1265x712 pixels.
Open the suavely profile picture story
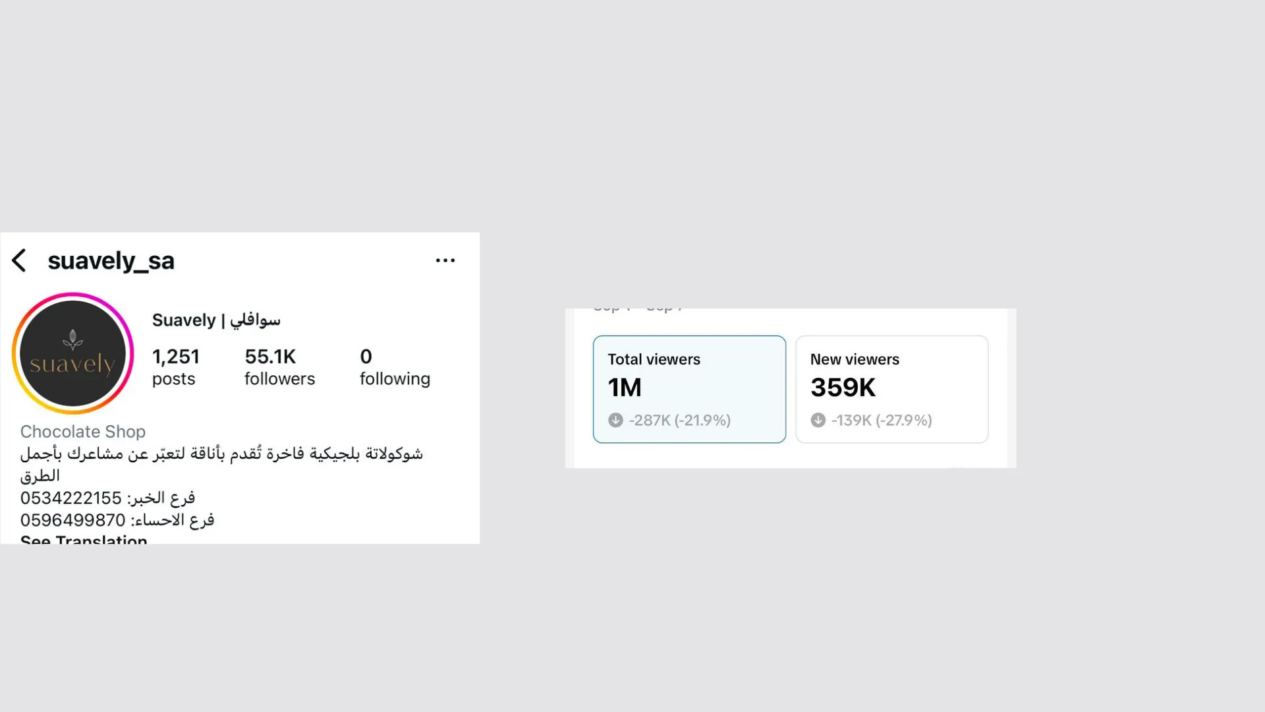(73, 353)
